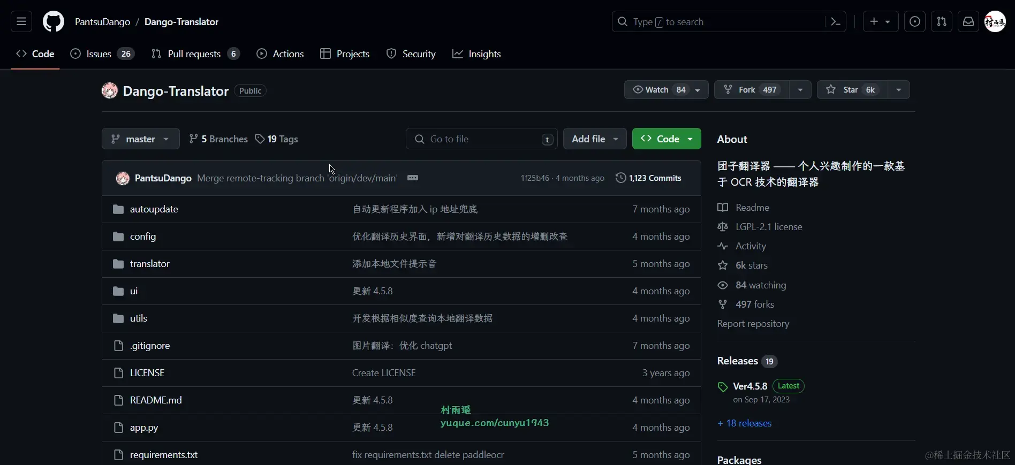Image resolution: width=1015 pixels, height=465 pixels.
Task: Click the Dango-Translator repository avatar
Action: [x=110, y=90]
